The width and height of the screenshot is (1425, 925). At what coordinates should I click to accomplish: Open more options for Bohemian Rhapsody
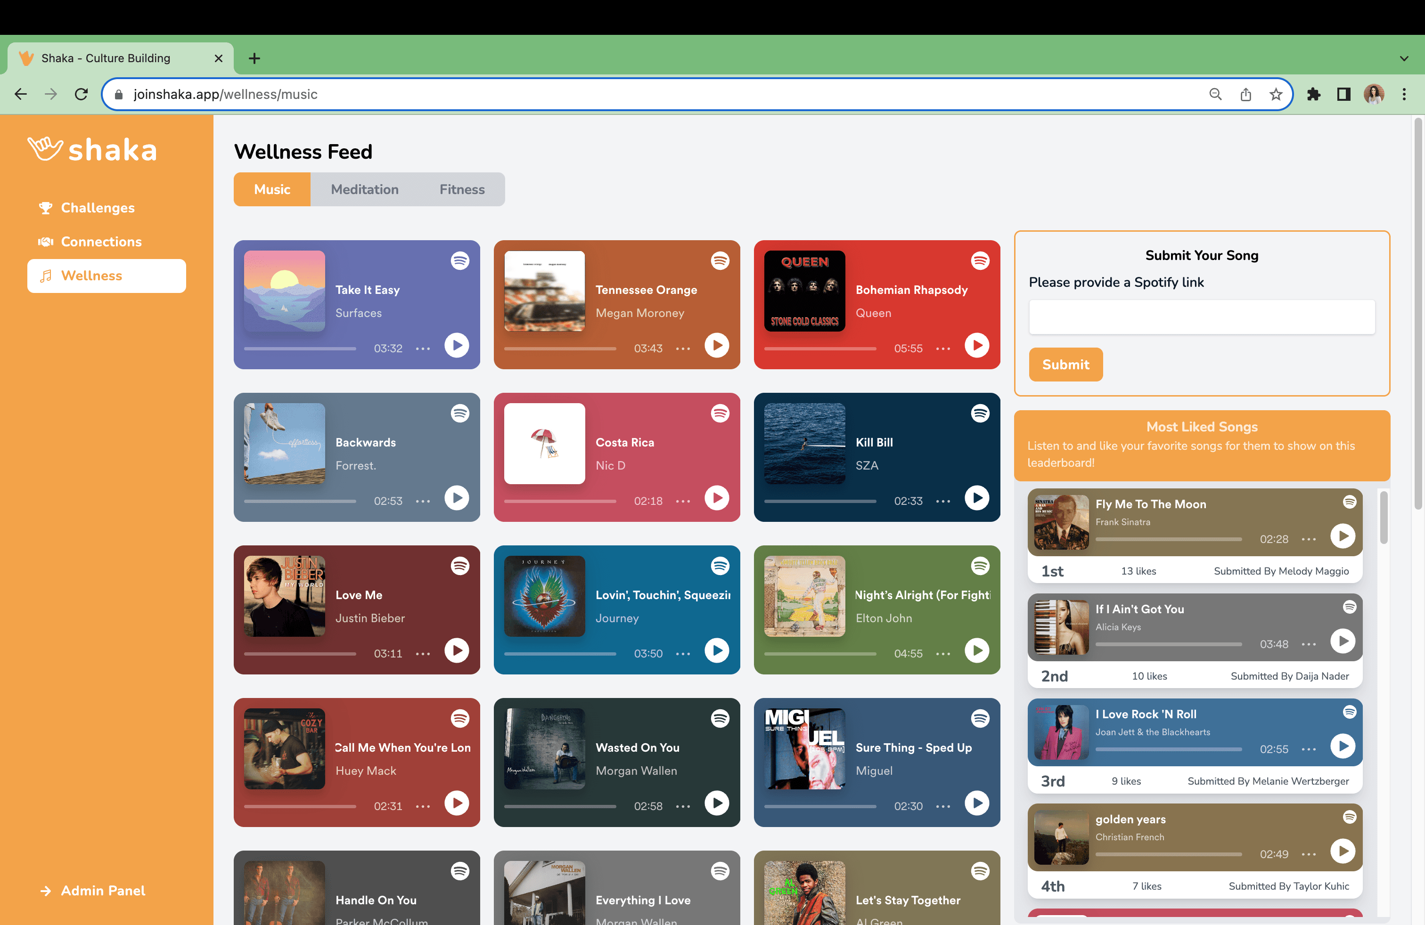pos(942,349)
